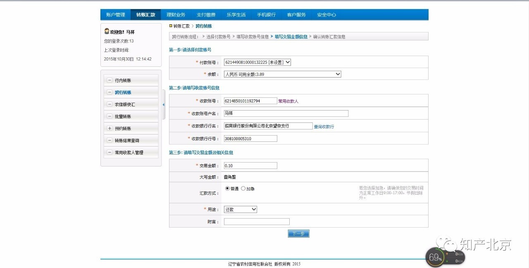Click the square icon before 转账汇款 breadcrumb
The image size is (529, 268).
pos(171,26)
